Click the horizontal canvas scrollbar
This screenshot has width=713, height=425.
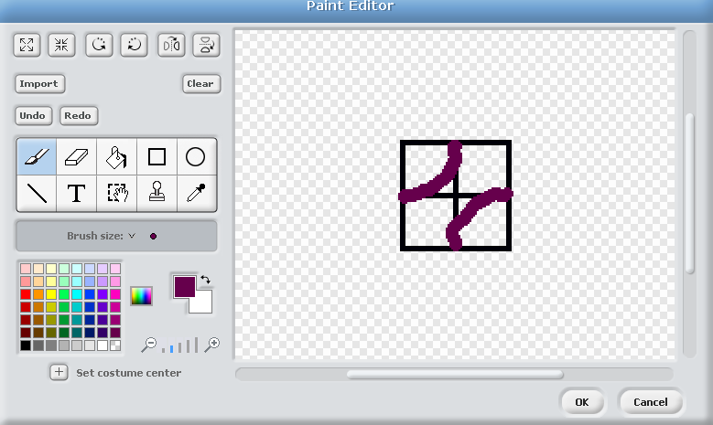click(454, 374)
